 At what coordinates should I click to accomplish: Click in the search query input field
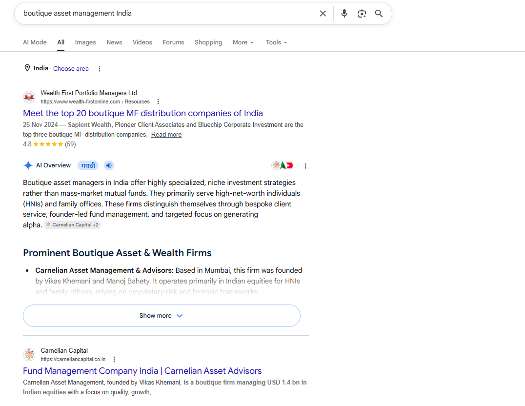tap(167, 13)
